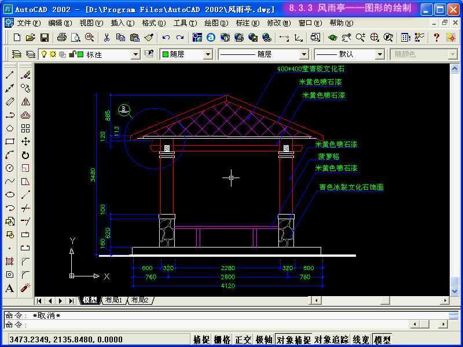Toggle 正交 ortho mode
The image size is (463, 347).
(x=243, y=340)
